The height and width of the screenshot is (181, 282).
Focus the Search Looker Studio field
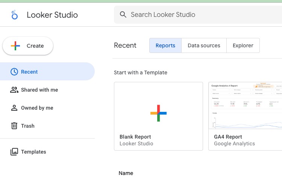click(198, 15)
